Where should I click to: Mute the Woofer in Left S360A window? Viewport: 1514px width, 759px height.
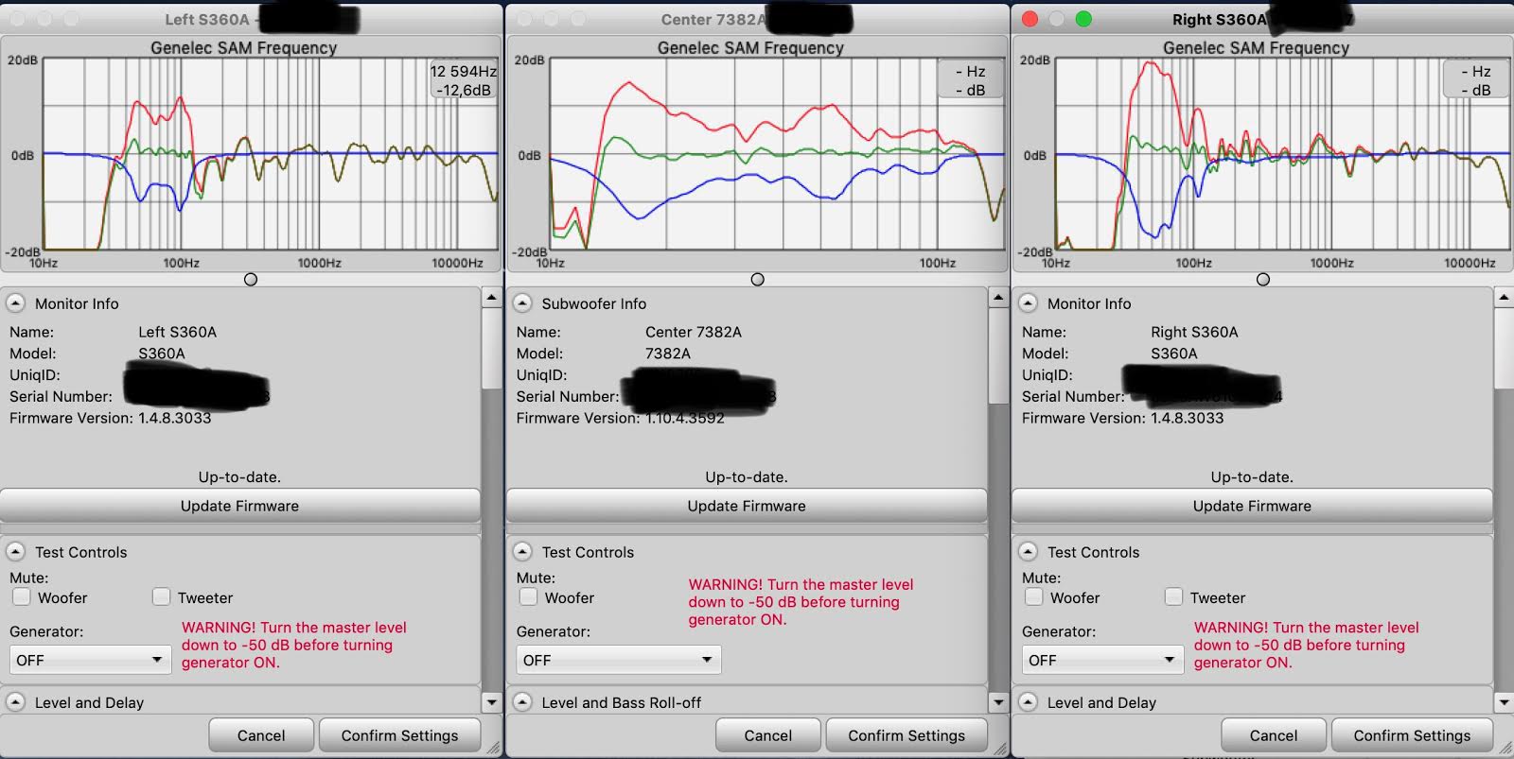point(22,597)
